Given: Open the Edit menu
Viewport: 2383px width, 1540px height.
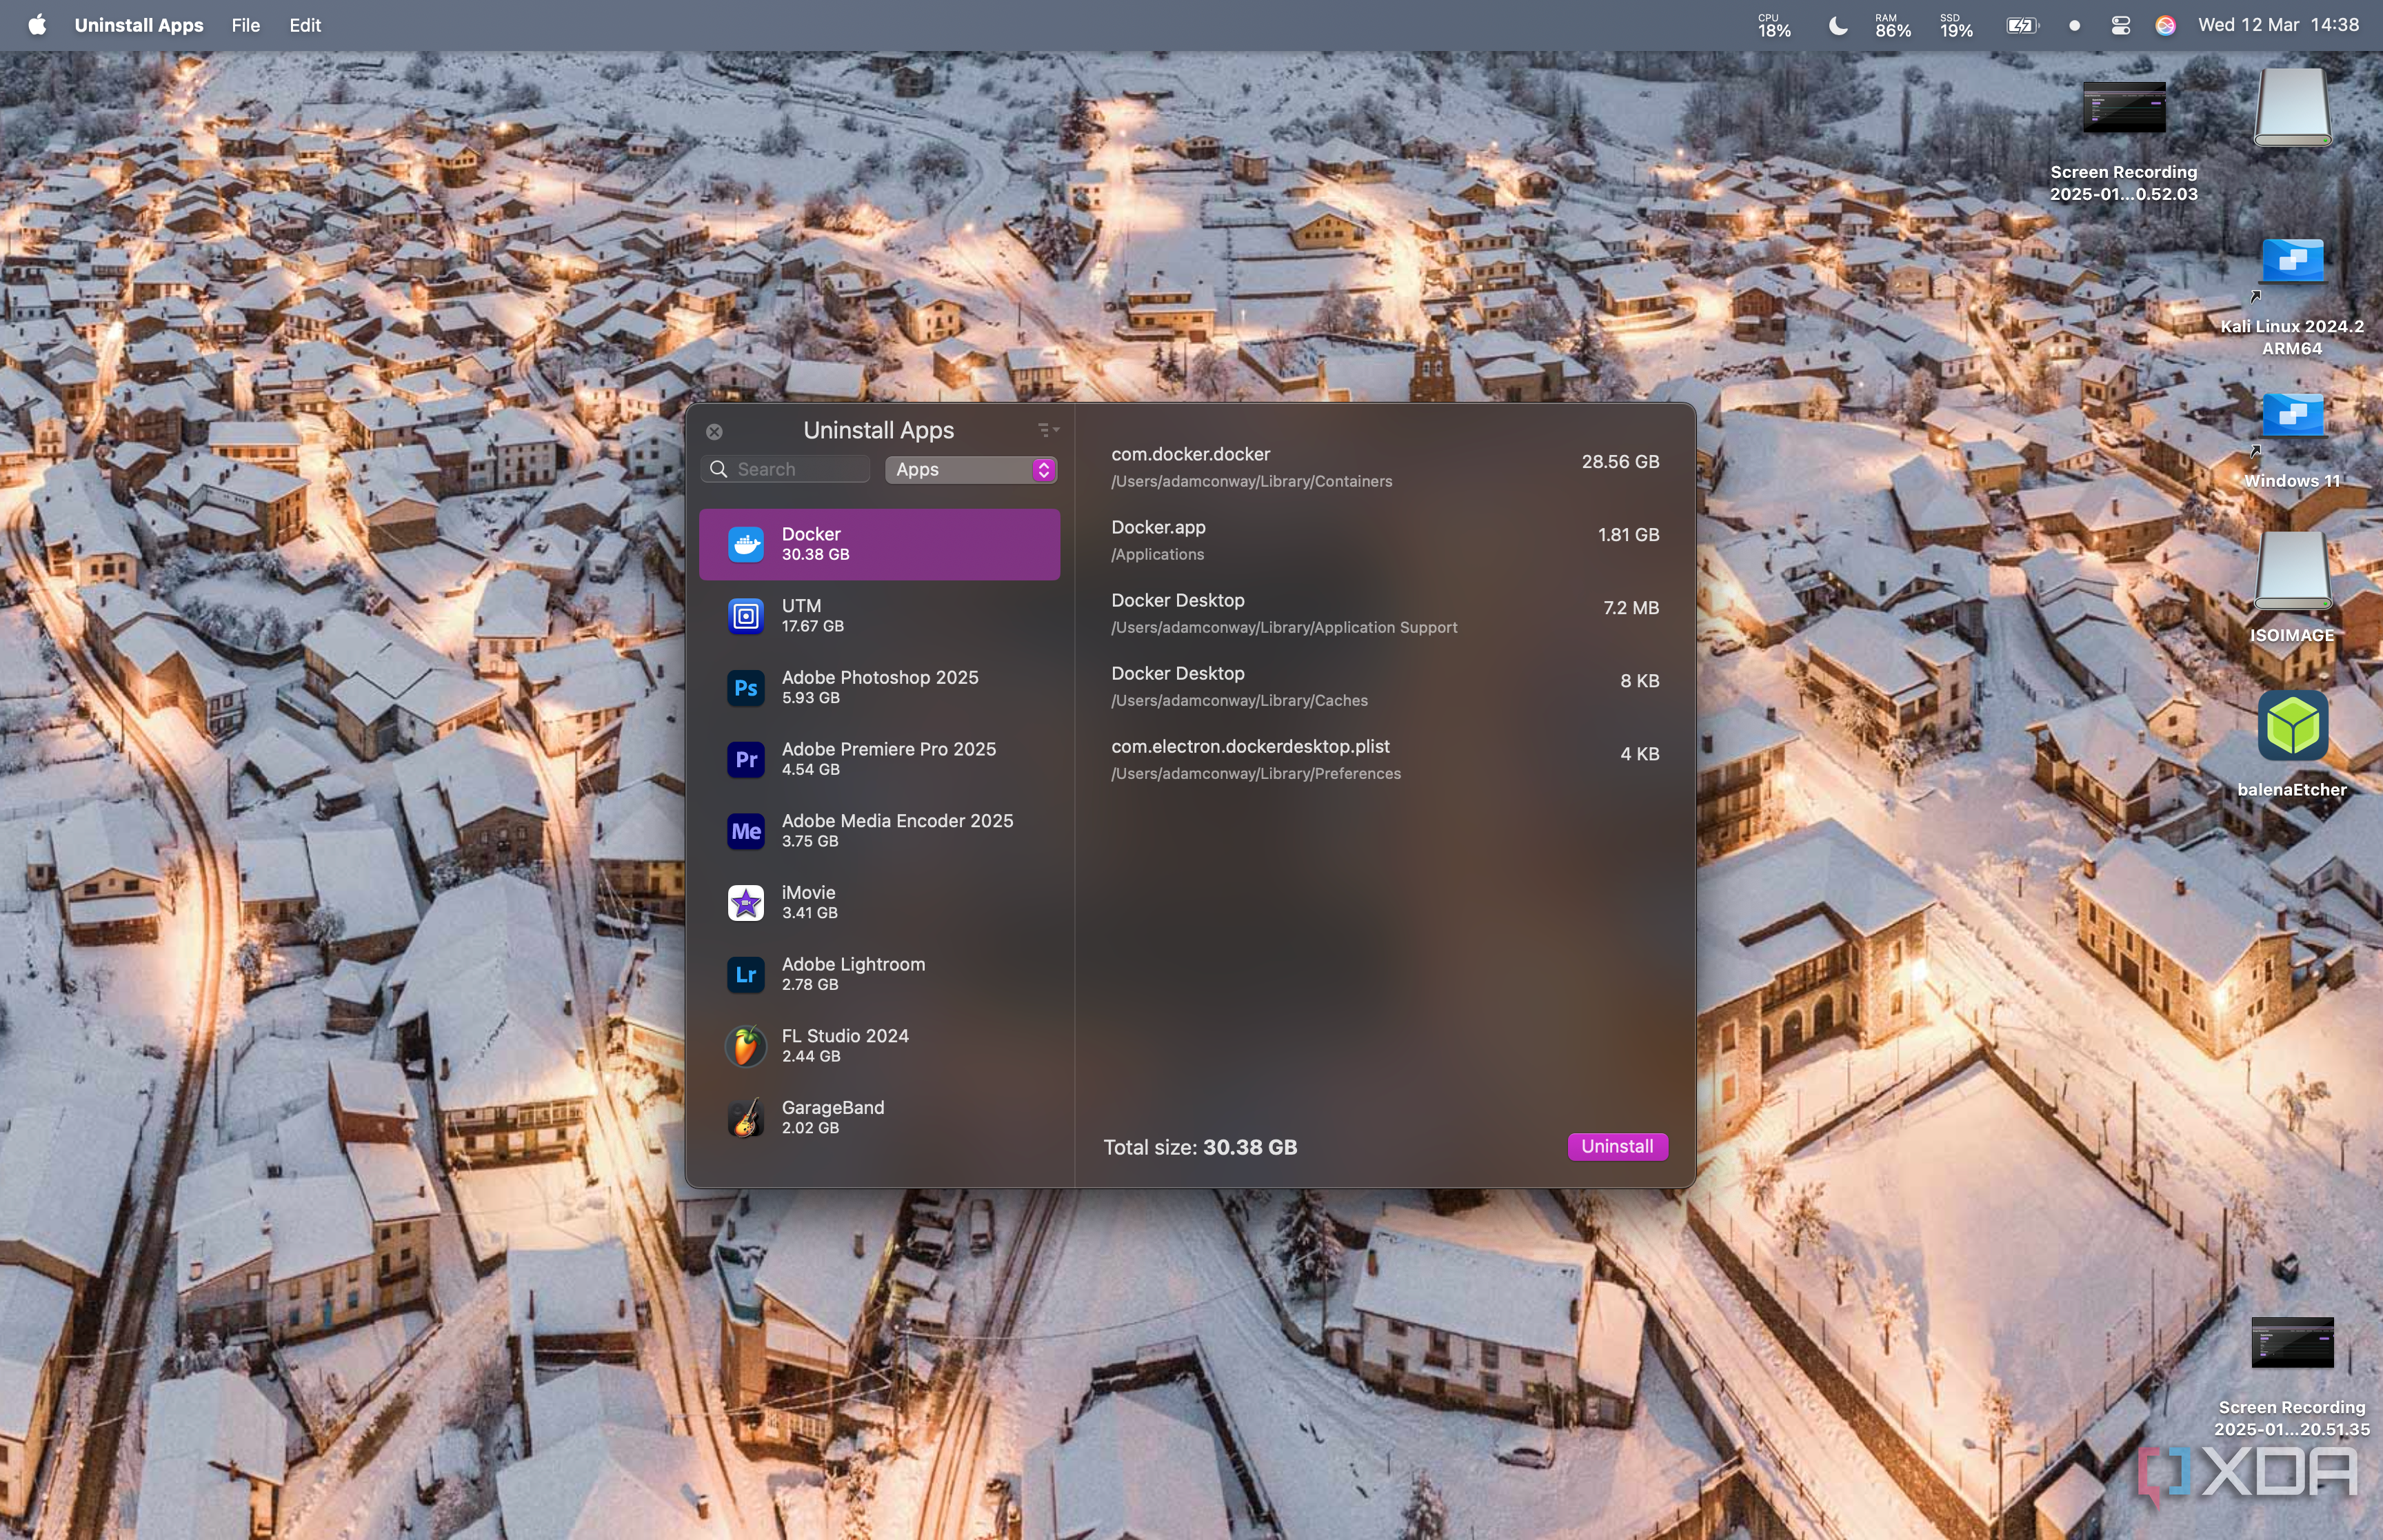Looking at the screenshot, I should click(x=304, y=25).
